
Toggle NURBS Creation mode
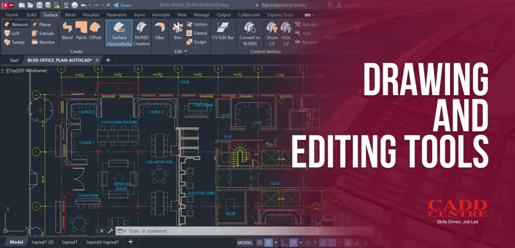click(x=142, y=32)
